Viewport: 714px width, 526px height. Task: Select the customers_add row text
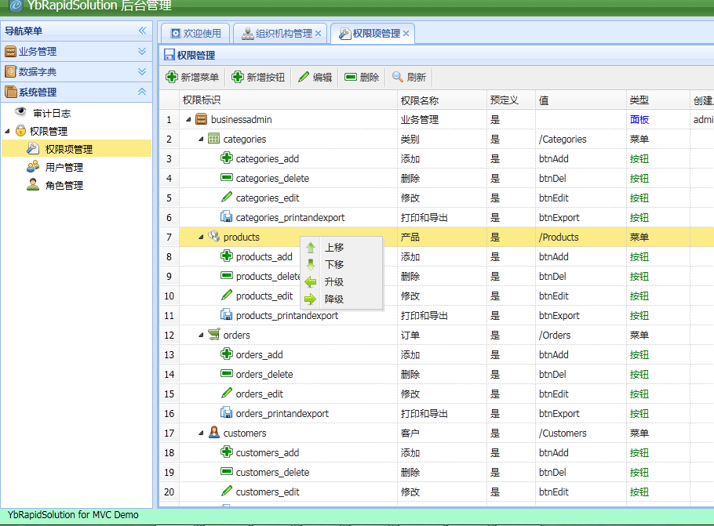pos(268,453)
